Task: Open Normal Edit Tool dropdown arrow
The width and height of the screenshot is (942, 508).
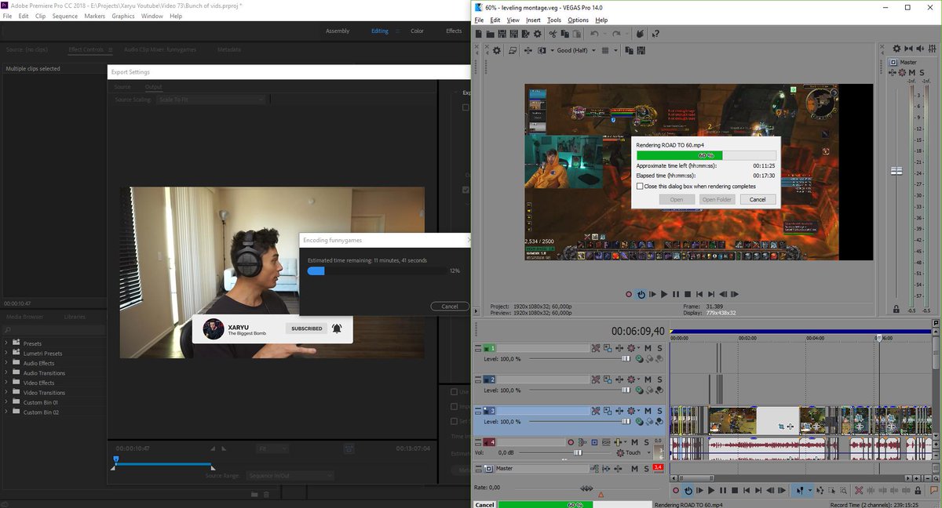Action: (810, 490)
